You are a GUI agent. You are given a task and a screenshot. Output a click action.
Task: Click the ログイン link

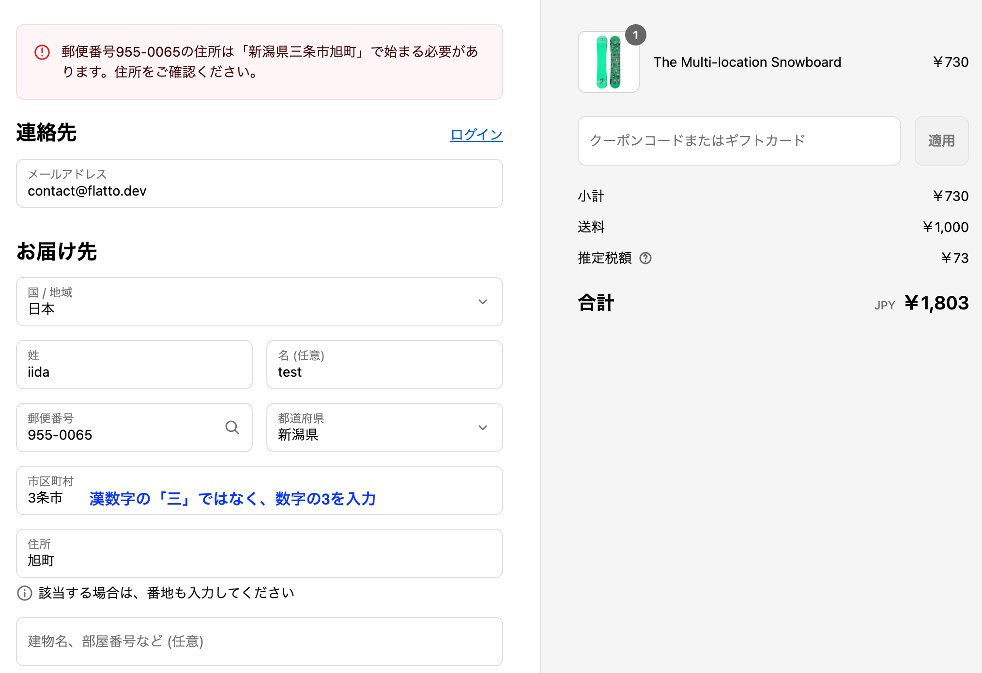click(476, 135)
